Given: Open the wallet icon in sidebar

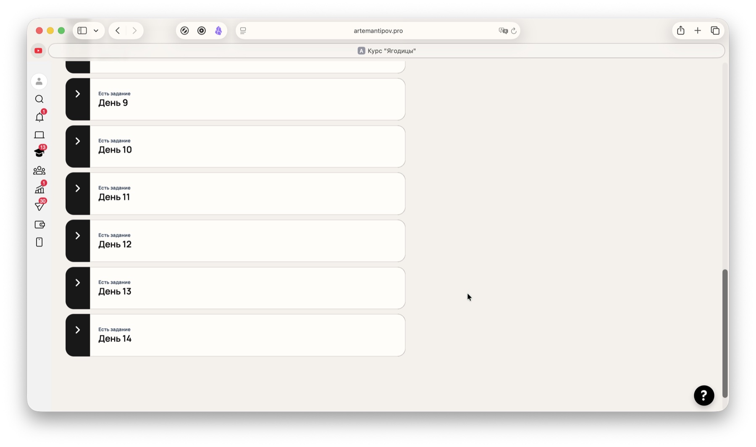Looking at the screenshot, I should [x=39, y=225].
